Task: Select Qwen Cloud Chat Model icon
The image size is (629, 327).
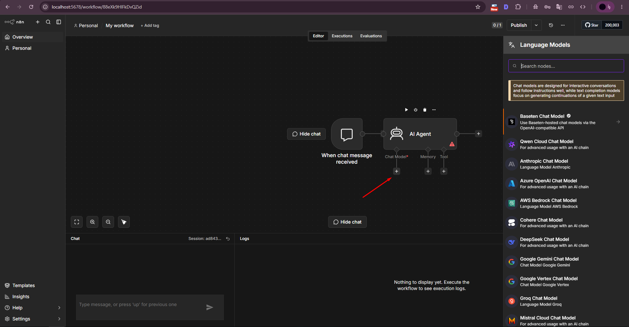Action: click(x=512, y=144)
